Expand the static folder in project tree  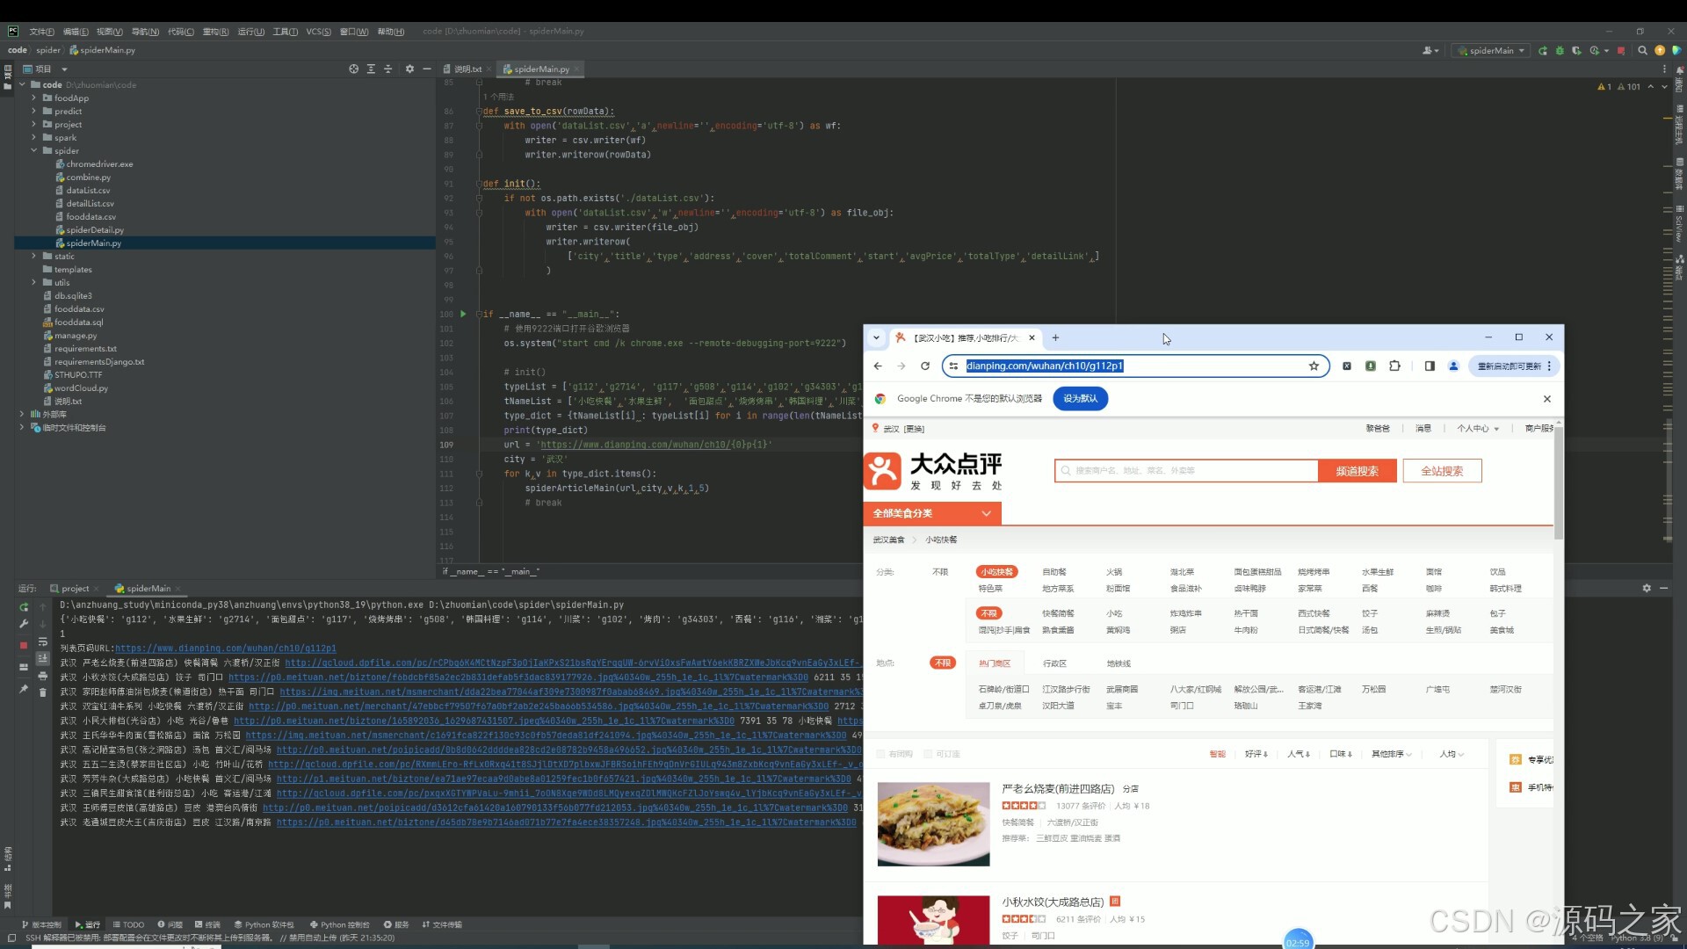(34, 257)
